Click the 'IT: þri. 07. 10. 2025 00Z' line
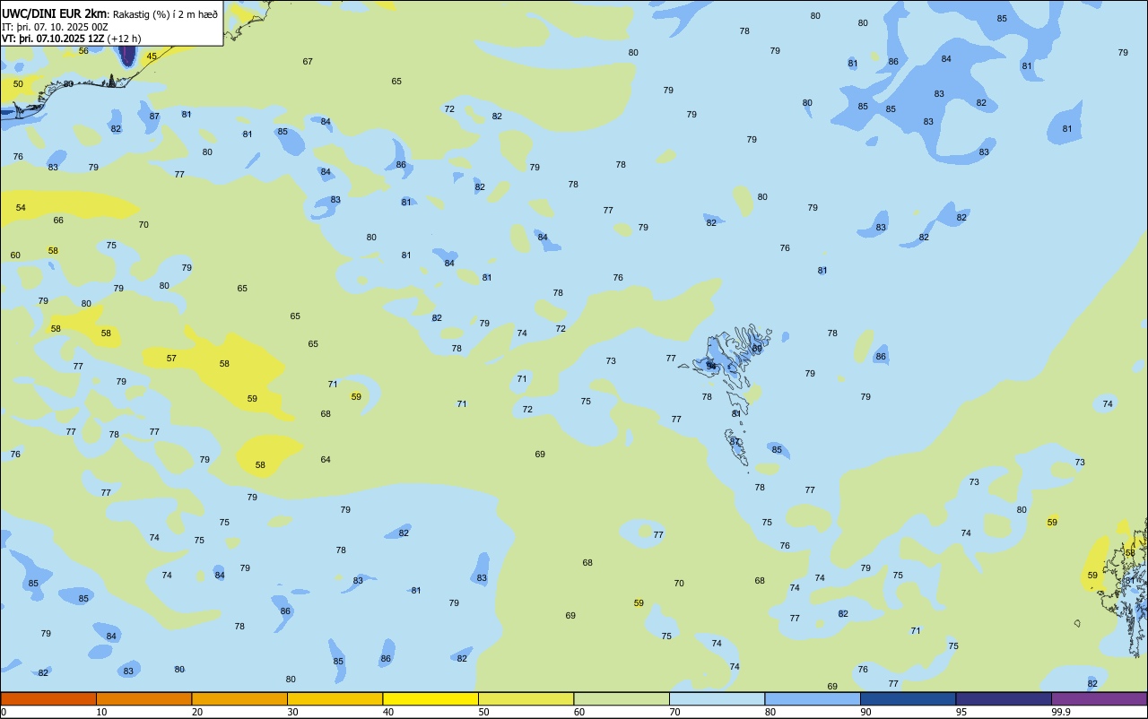This screenshot has width=1148, height=719. click(56, 27)
